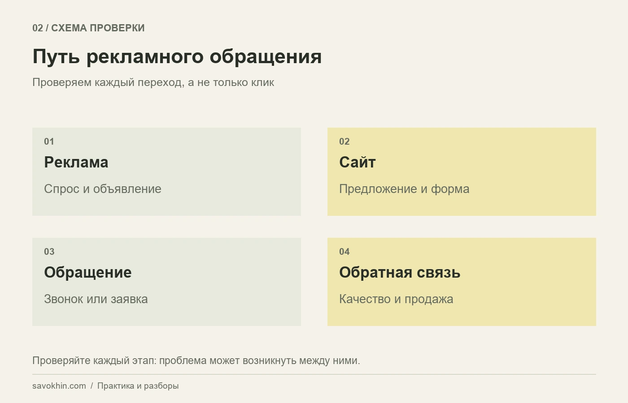Click the "Звонок или заявка" description
628x403 pixels.
tap(96, 299)
